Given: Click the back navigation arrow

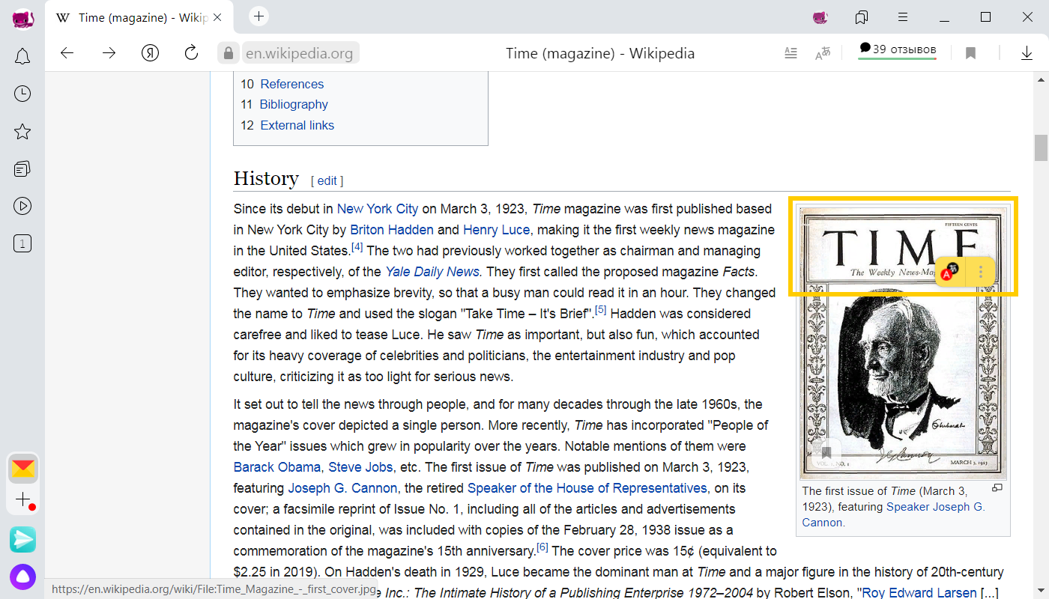Looking at the screenshot, I should point(67,52).
